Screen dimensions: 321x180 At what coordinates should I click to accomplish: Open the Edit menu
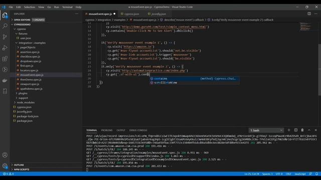coord(19,7)
